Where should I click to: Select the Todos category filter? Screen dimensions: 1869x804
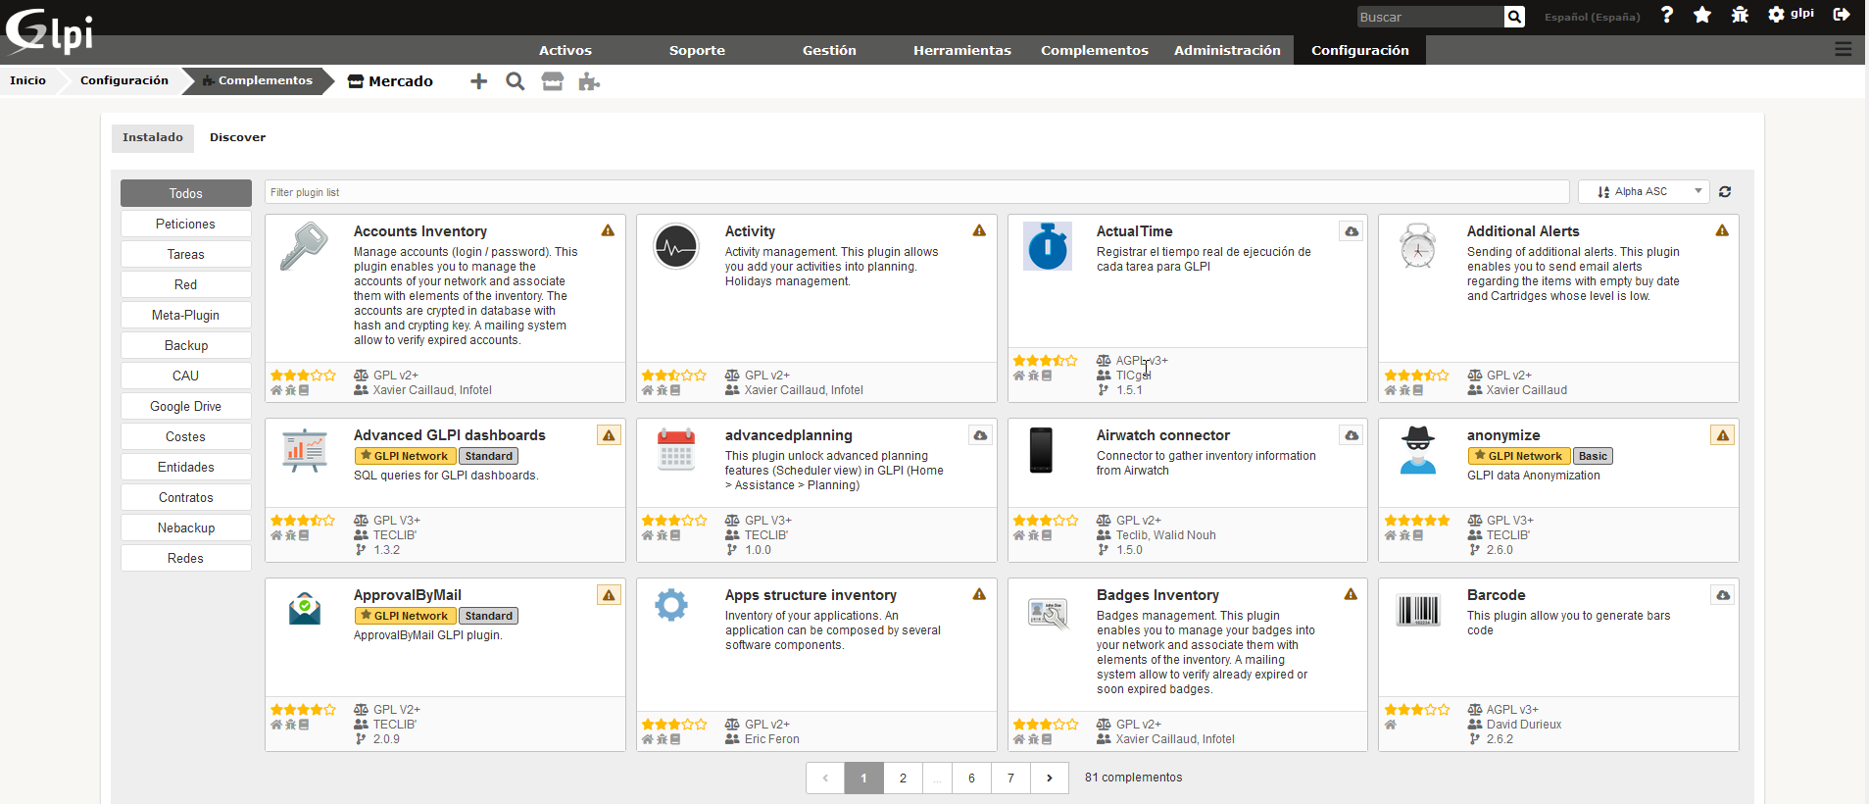tap(186, 193)
